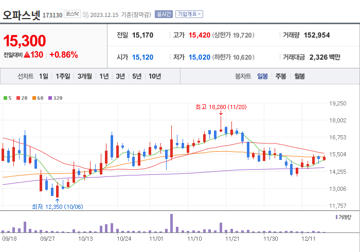Viewport: 360px width, 252px height.
Task: Click the 최저 12,350 (10/06) marker
Action: (58, 207)
